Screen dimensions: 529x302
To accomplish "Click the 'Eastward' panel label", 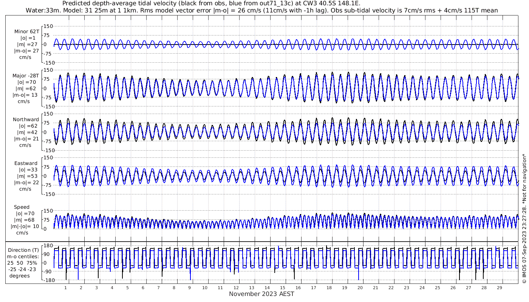I will coord(26,163).
